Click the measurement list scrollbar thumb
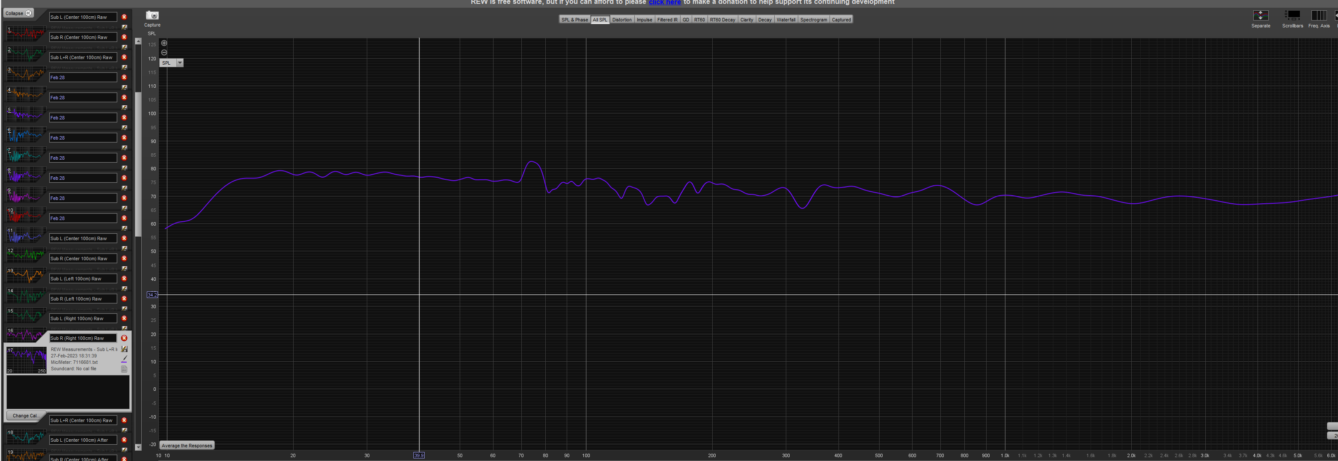Image resolution: width=1338 pixels, height=461 pixels. 138,164
